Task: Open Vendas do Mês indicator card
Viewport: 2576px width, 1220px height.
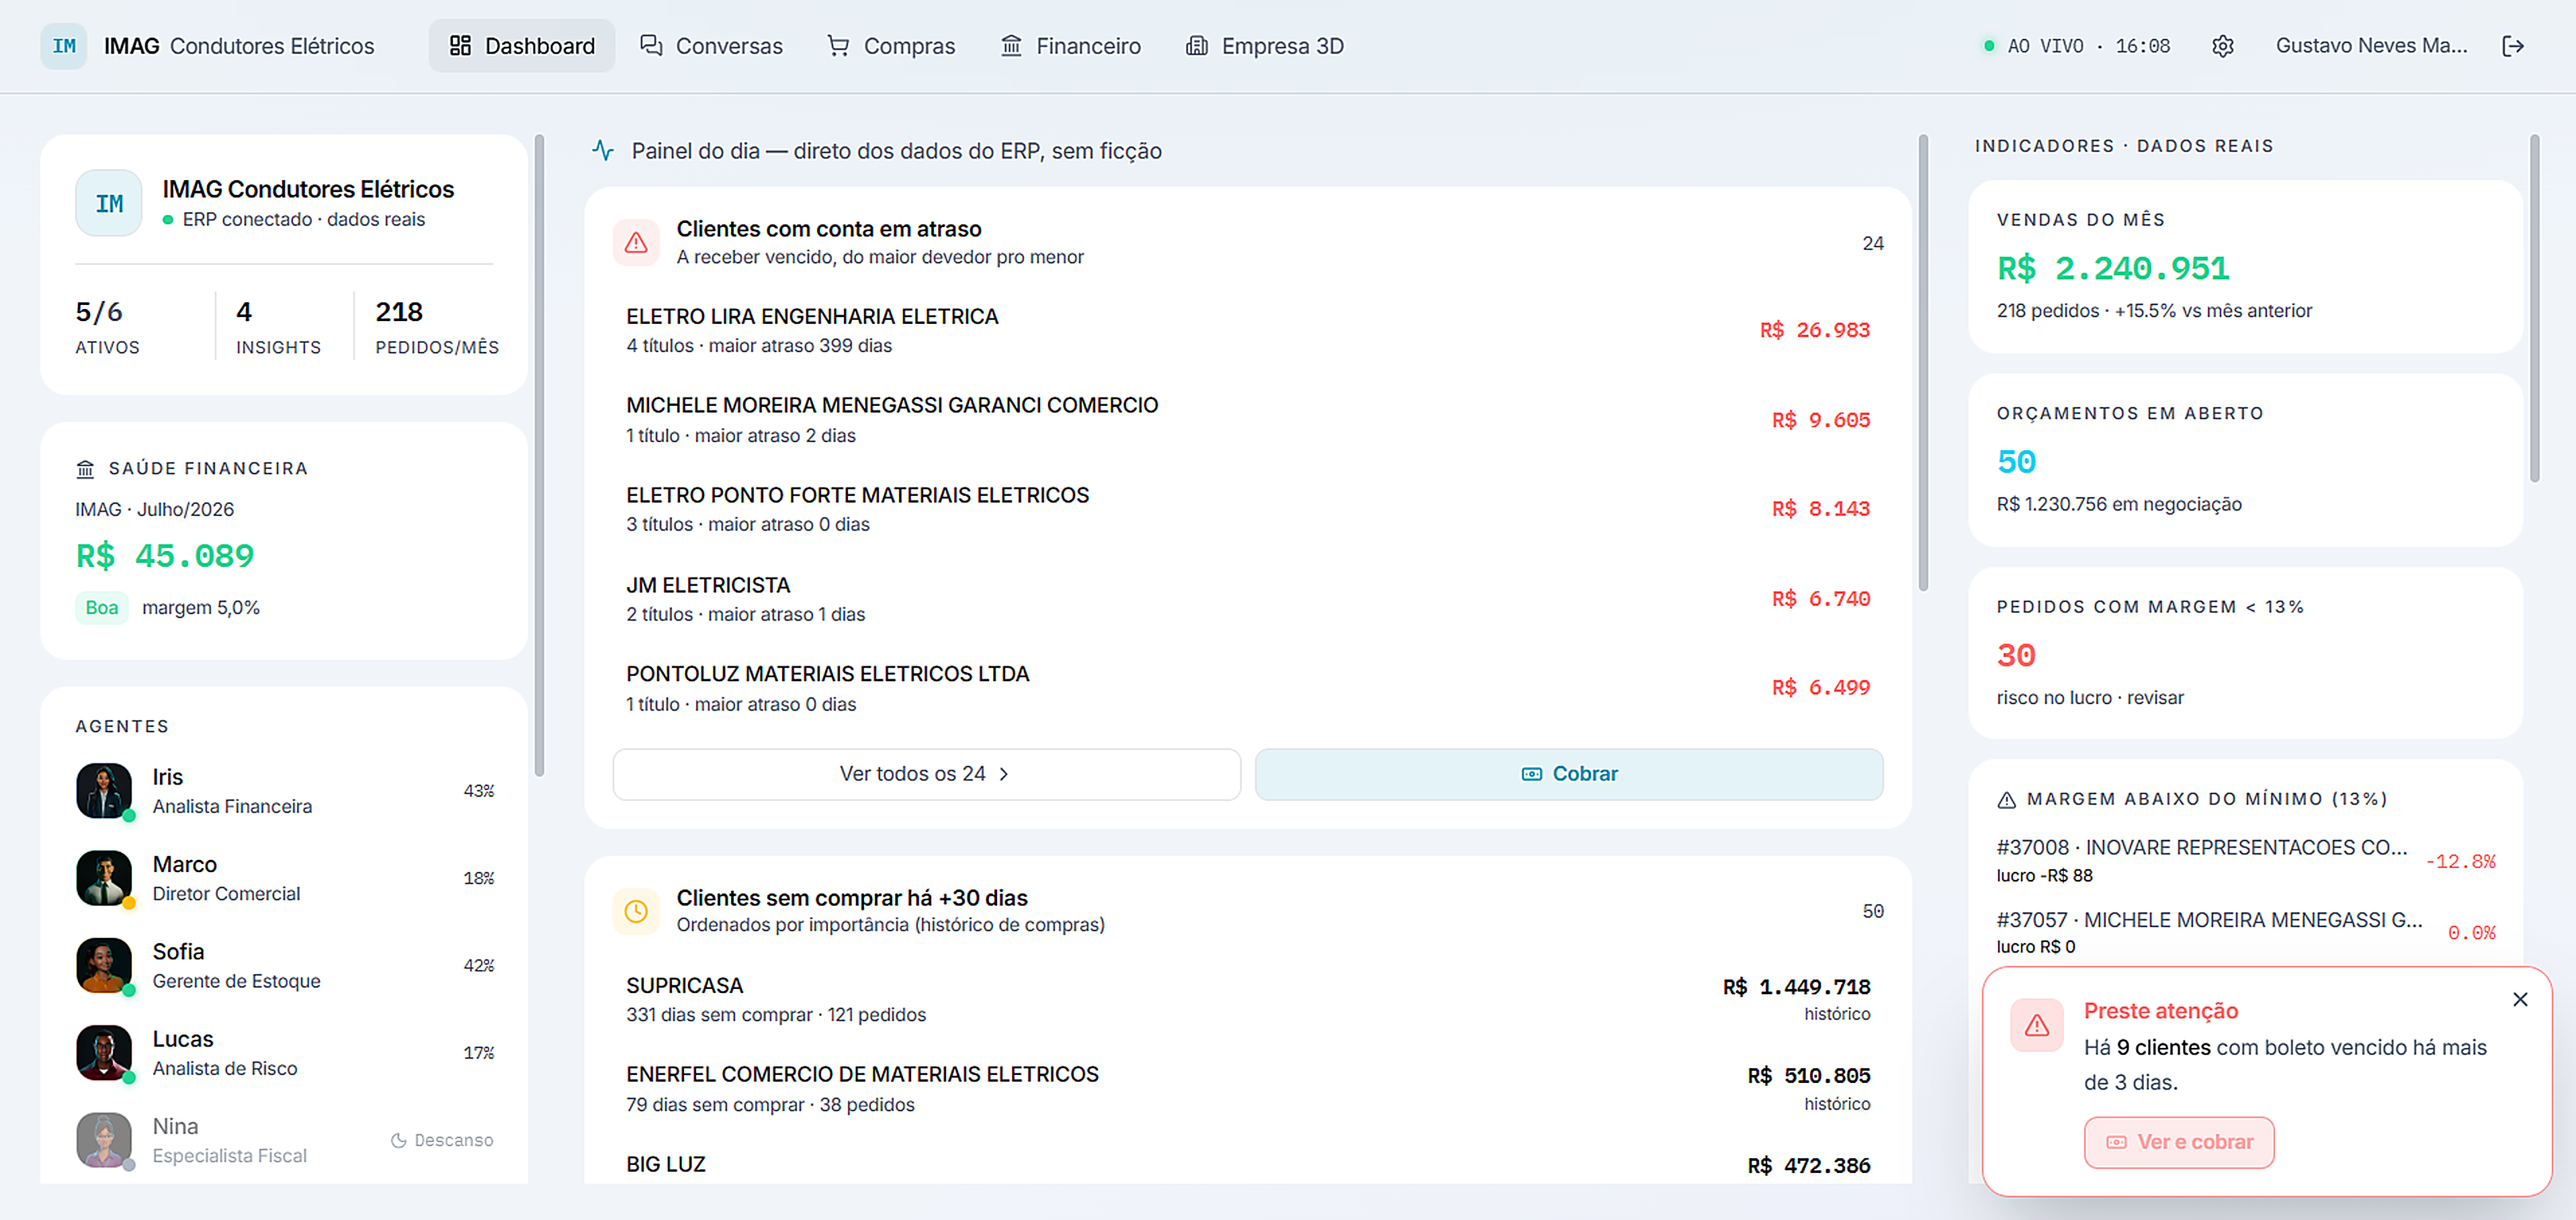Action: tap(2245, 267)
